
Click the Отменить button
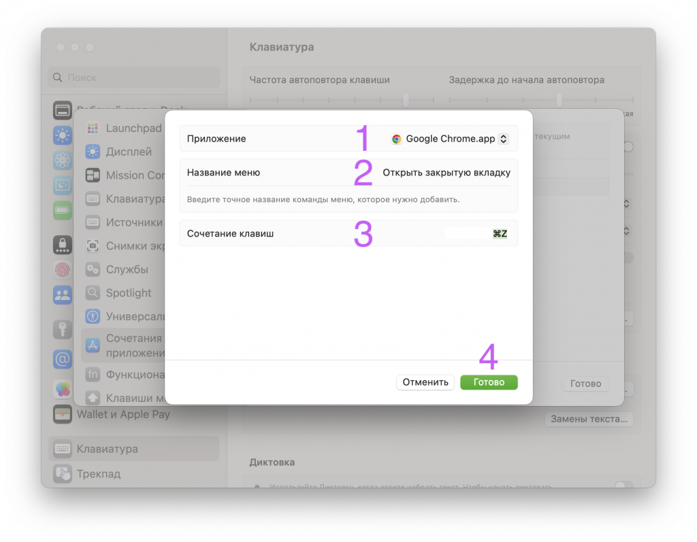(425, 382)
